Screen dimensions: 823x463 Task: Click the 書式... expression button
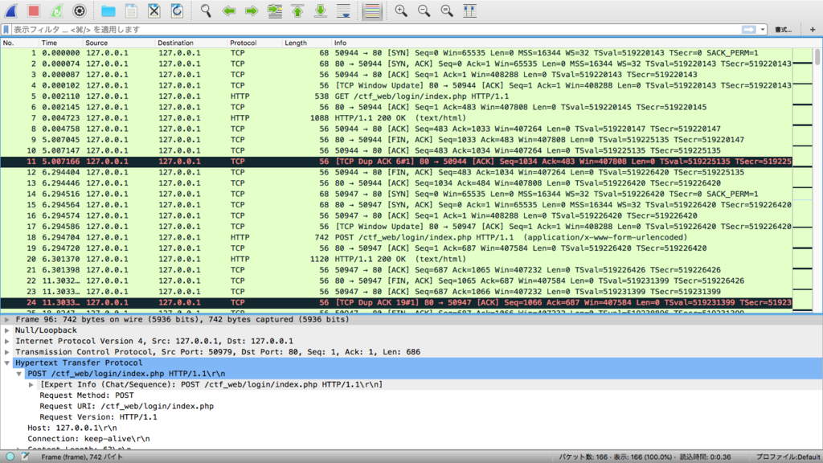[x=783, y=30]
